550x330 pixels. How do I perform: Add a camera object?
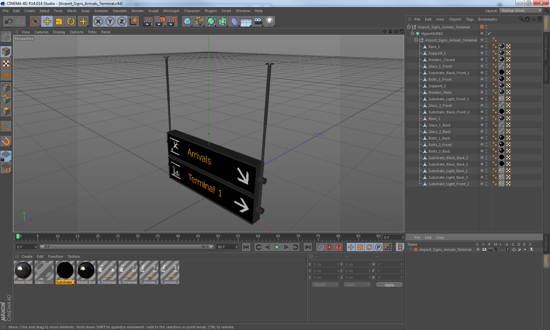258,22
